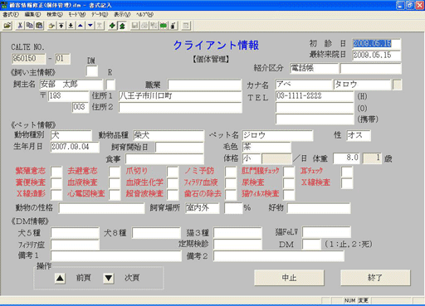
Task: Click the 飼育場所 field showing 室内外
Action: point(203,208)
